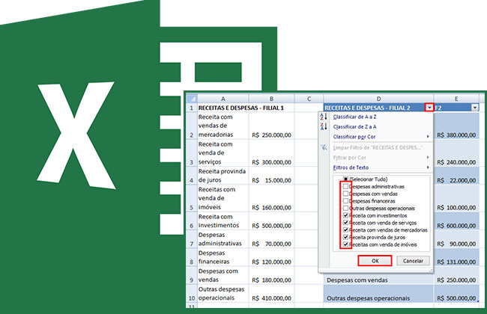The image size is (487, 314).
Task: Select column D header
Action: pyautogui.click(x=378, y=99)
